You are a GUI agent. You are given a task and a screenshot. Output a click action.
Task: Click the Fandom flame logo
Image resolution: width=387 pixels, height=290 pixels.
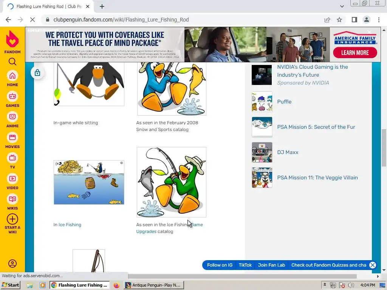tap(12, 39)
